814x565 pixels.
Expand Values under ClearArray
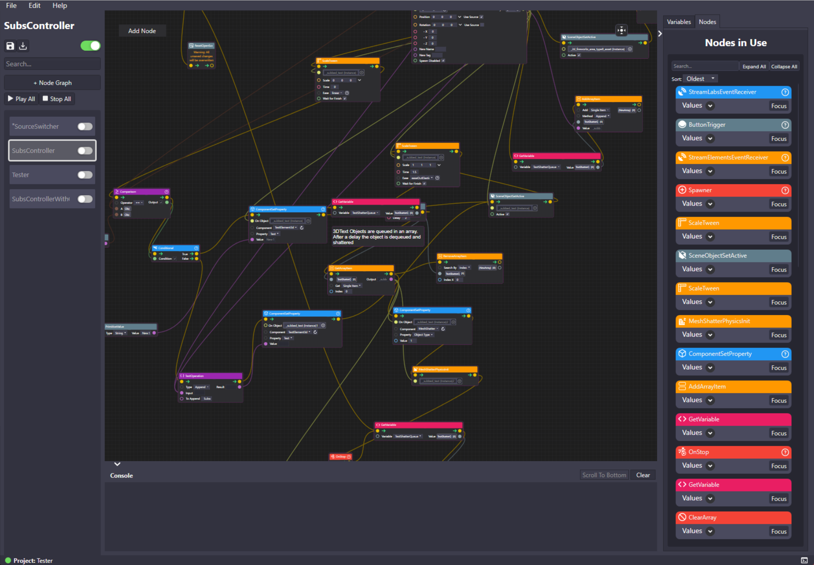(x=710, y=531)
